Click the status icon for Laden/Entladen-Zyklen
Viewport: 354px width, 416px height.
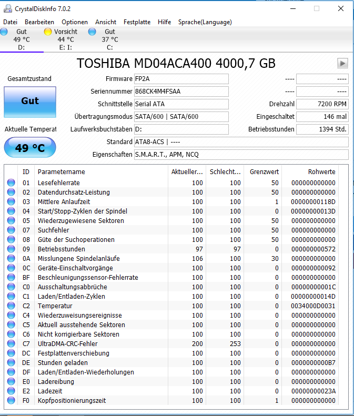tap(11, 296)
